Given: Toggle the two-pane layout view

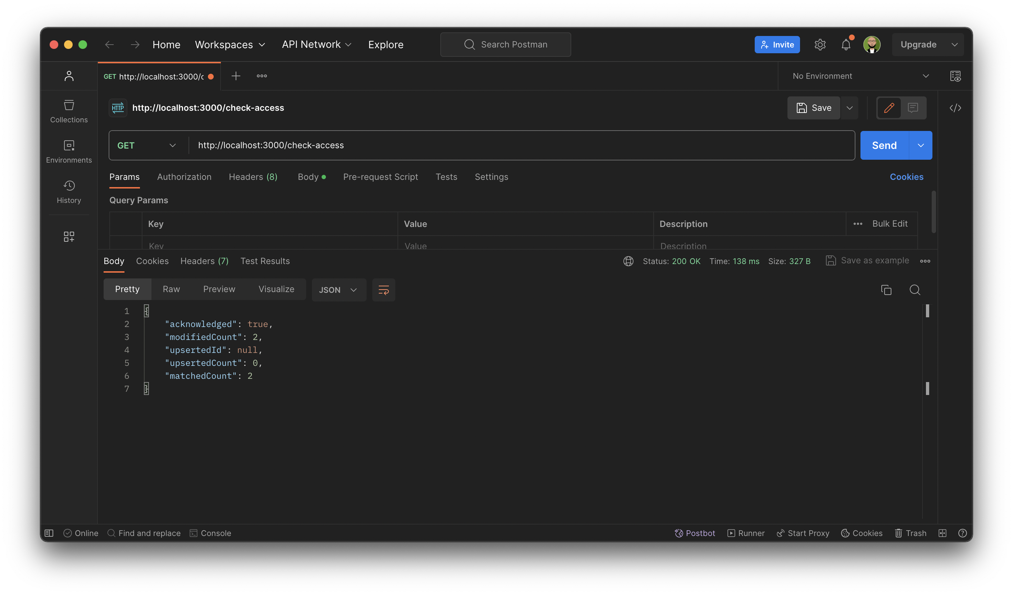Looking at the screenshot, I should (942, 533).
